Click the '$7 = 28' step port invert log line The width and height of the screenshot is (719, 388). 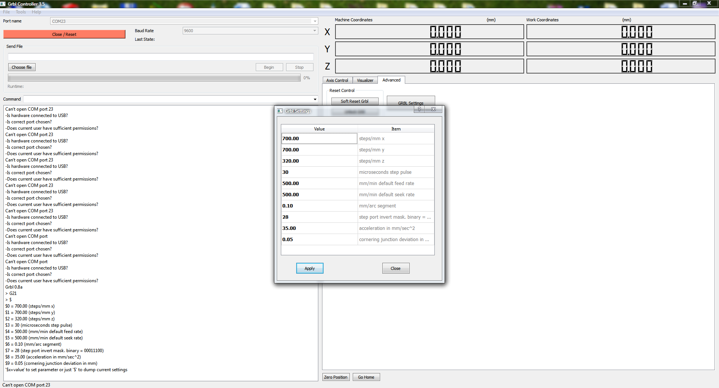[54, 351]
